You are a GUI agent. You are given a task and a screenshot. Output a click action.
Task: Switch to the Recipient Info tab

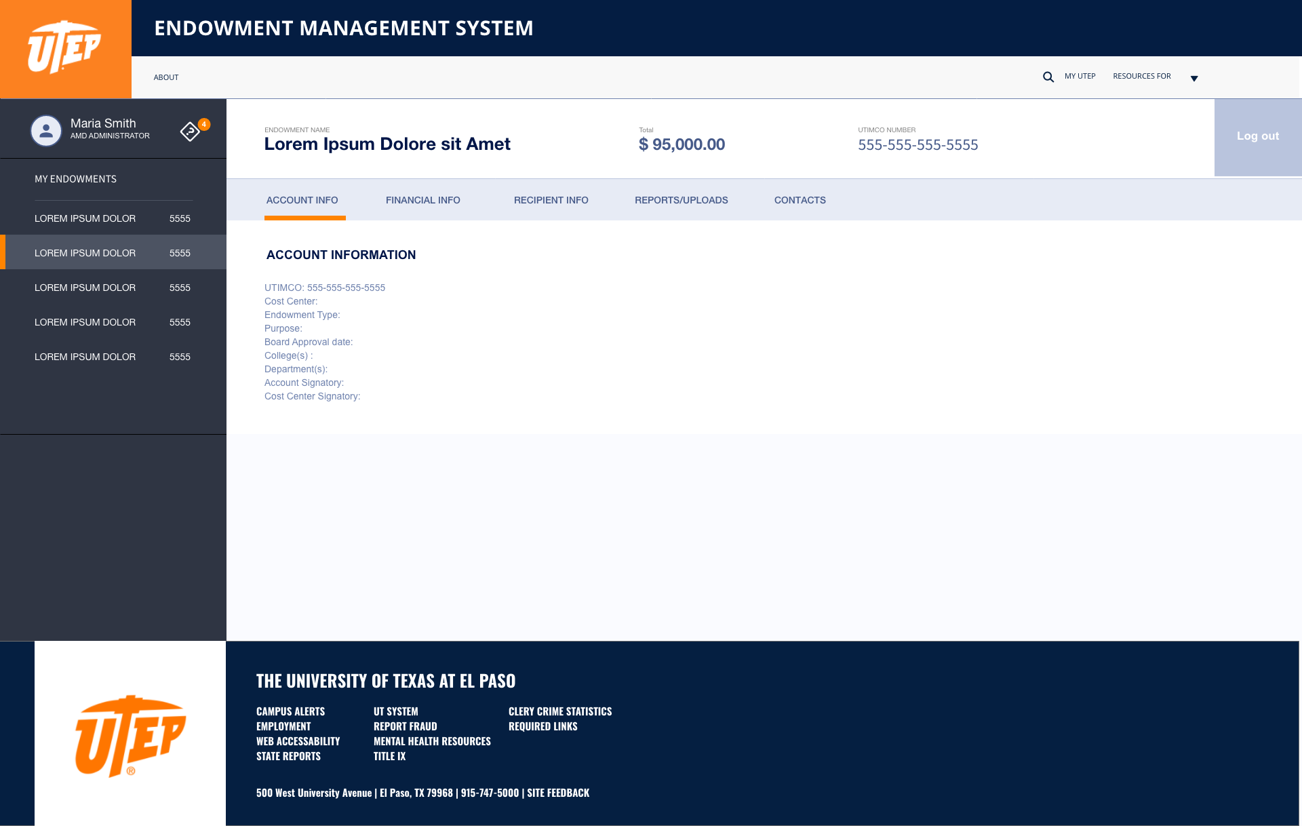click(551, 200)
